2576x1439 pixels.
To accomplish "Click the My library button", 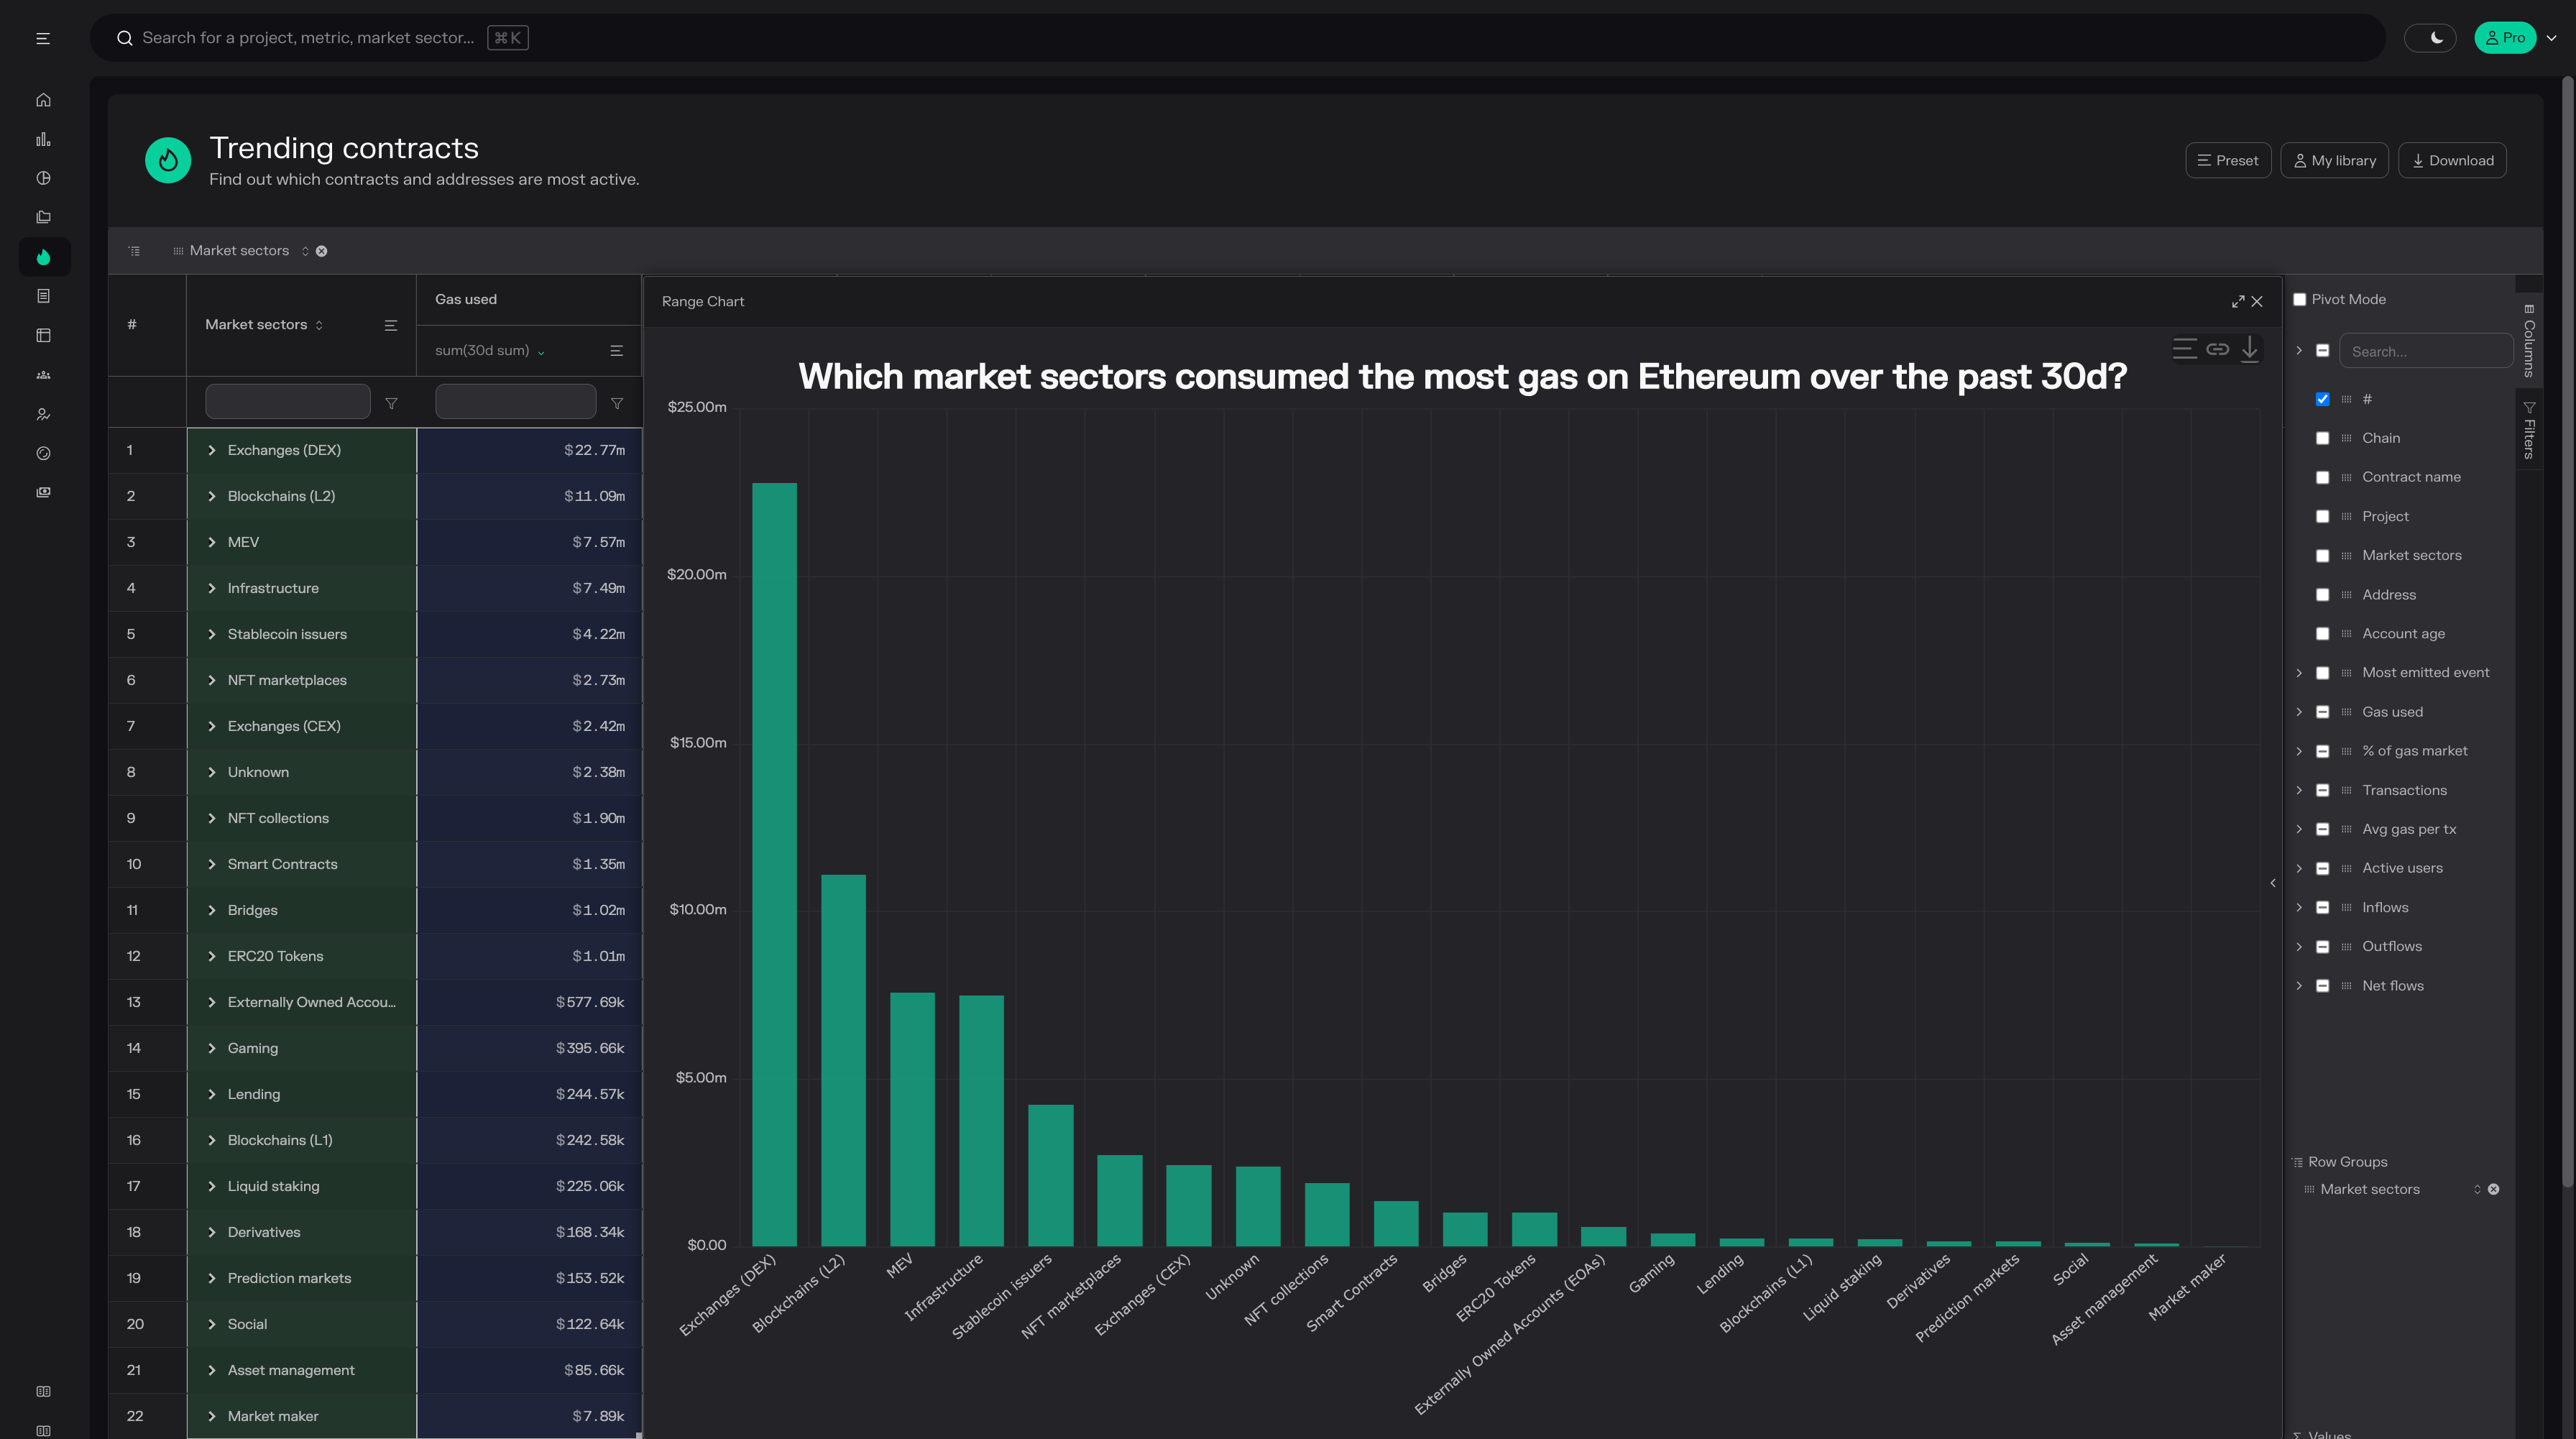I will (2334, 160).
